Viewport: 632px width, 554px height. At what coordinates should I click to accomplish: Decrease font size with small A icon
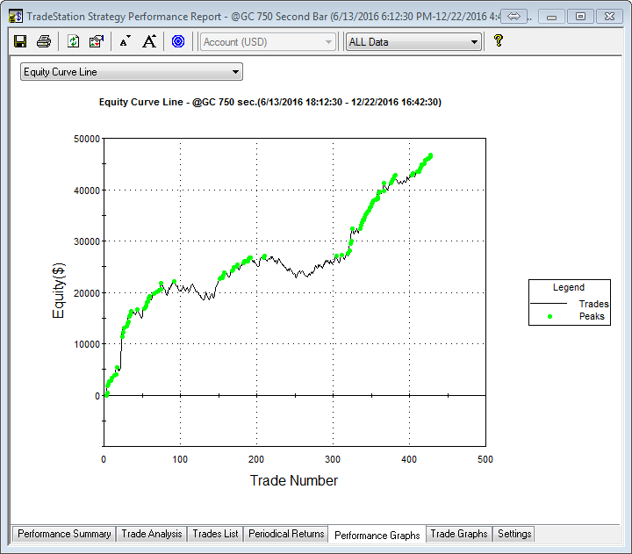(x=125, y=41)
